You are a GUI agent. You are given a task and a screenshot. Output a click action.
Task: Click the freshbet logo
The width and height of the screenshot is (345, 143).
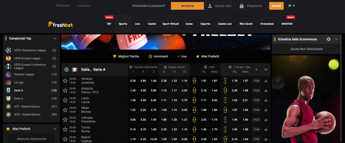[x=61, y=24]
